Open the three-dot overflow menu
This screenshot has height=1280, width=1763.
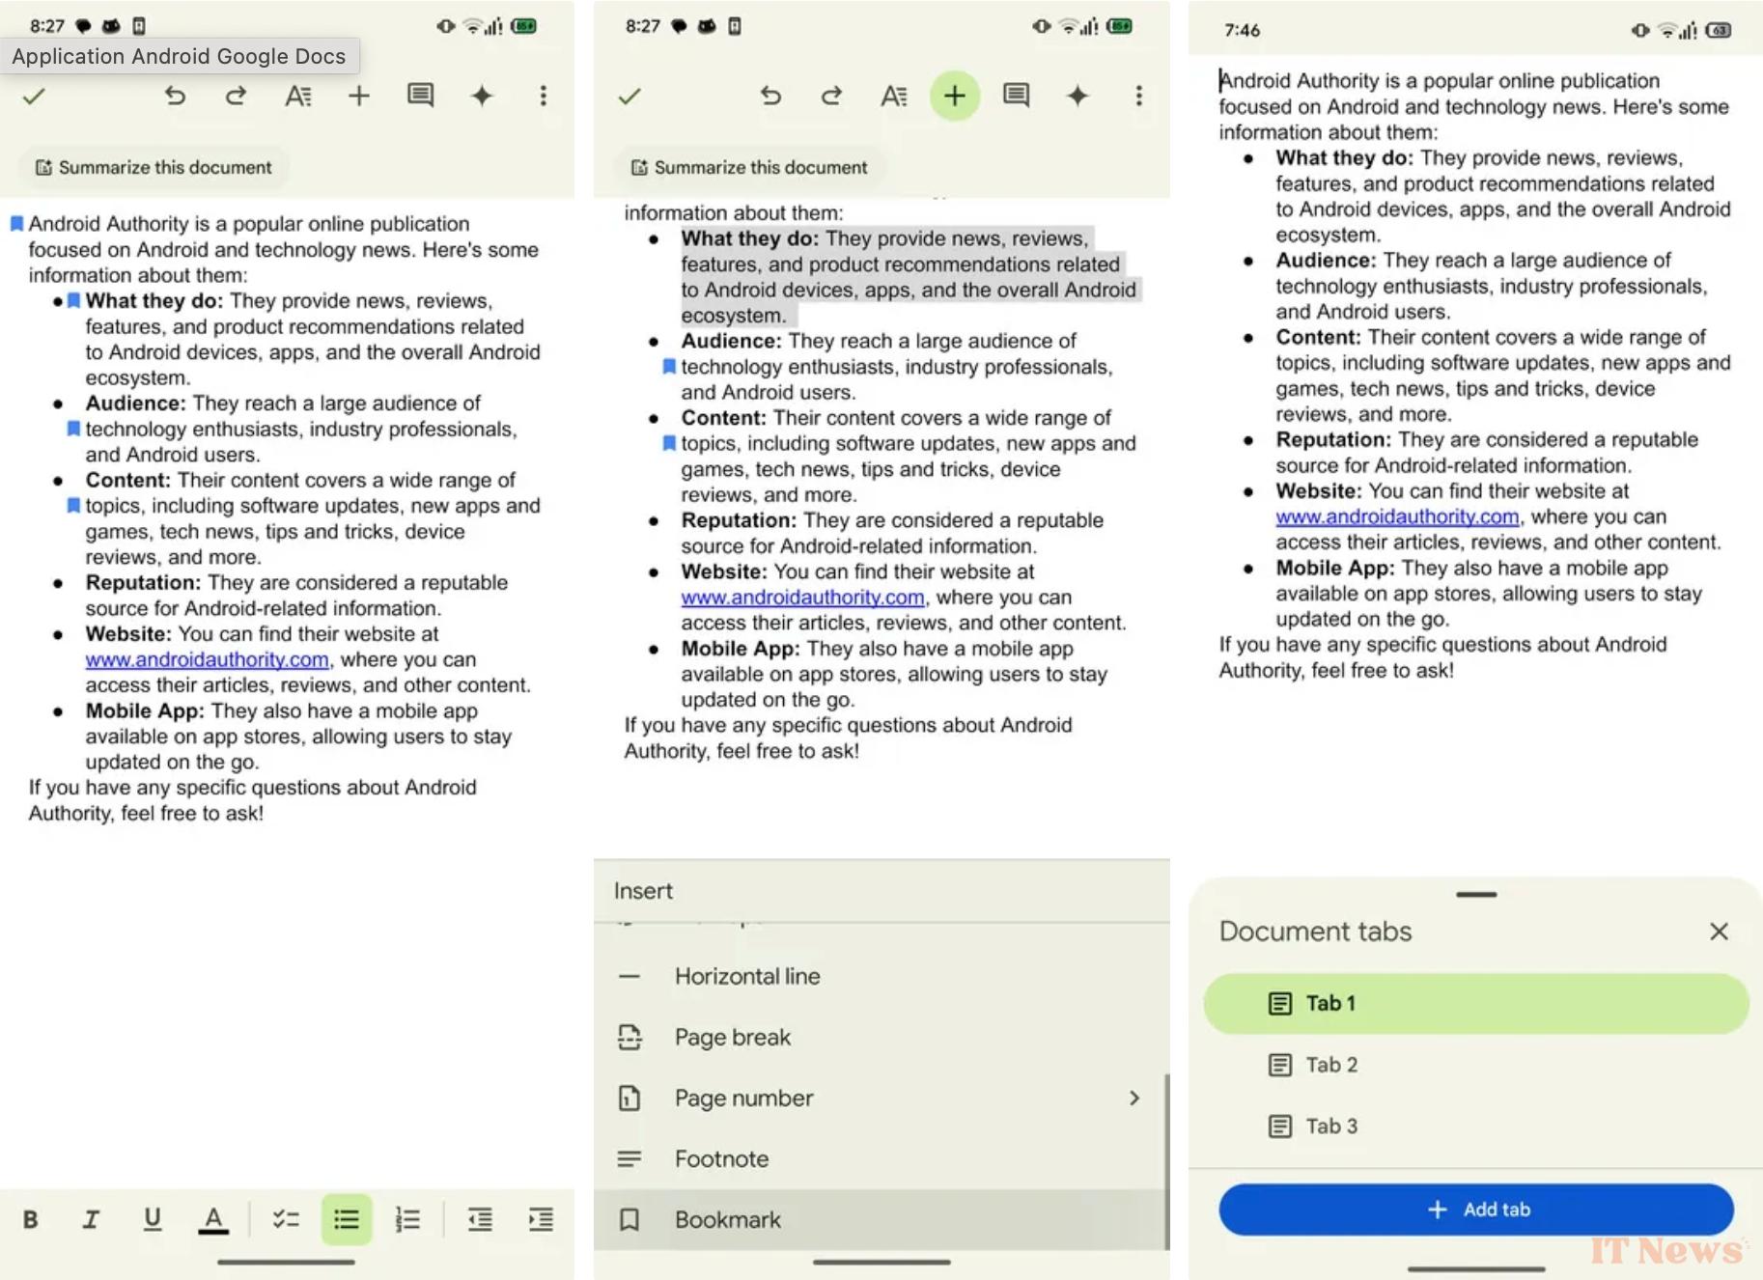[x=544, y=96]
